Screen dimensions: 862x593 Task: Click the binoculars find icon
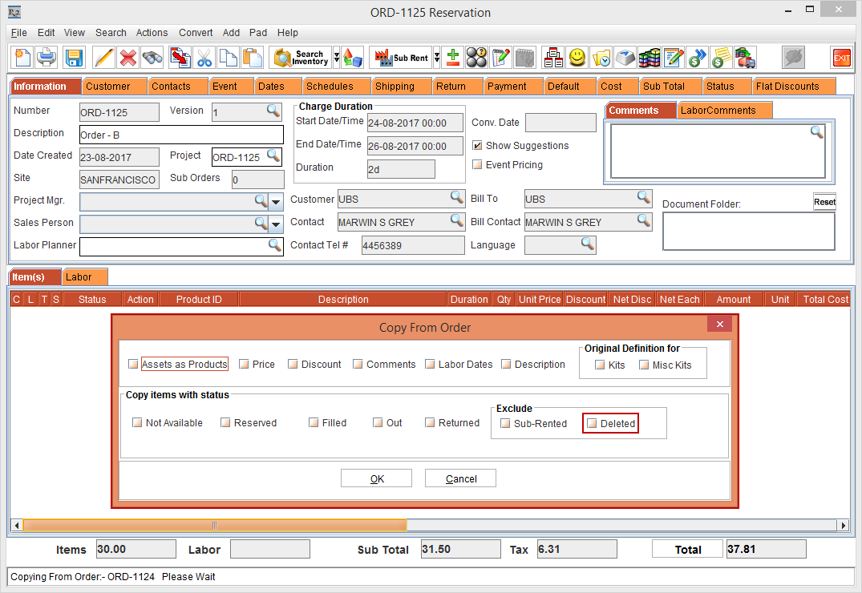[x=152, y=58]
